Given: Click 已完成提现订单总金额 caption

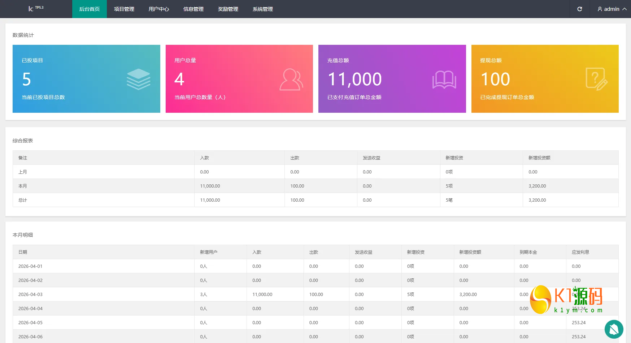Looking at the screenshot, I should tap(507, 97).
